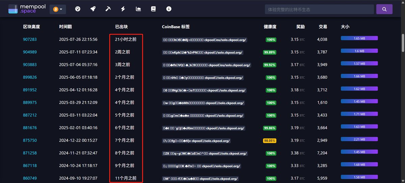Focus the search input field
The width and height of the screenshot is (405, 183).
pos(319,9)
